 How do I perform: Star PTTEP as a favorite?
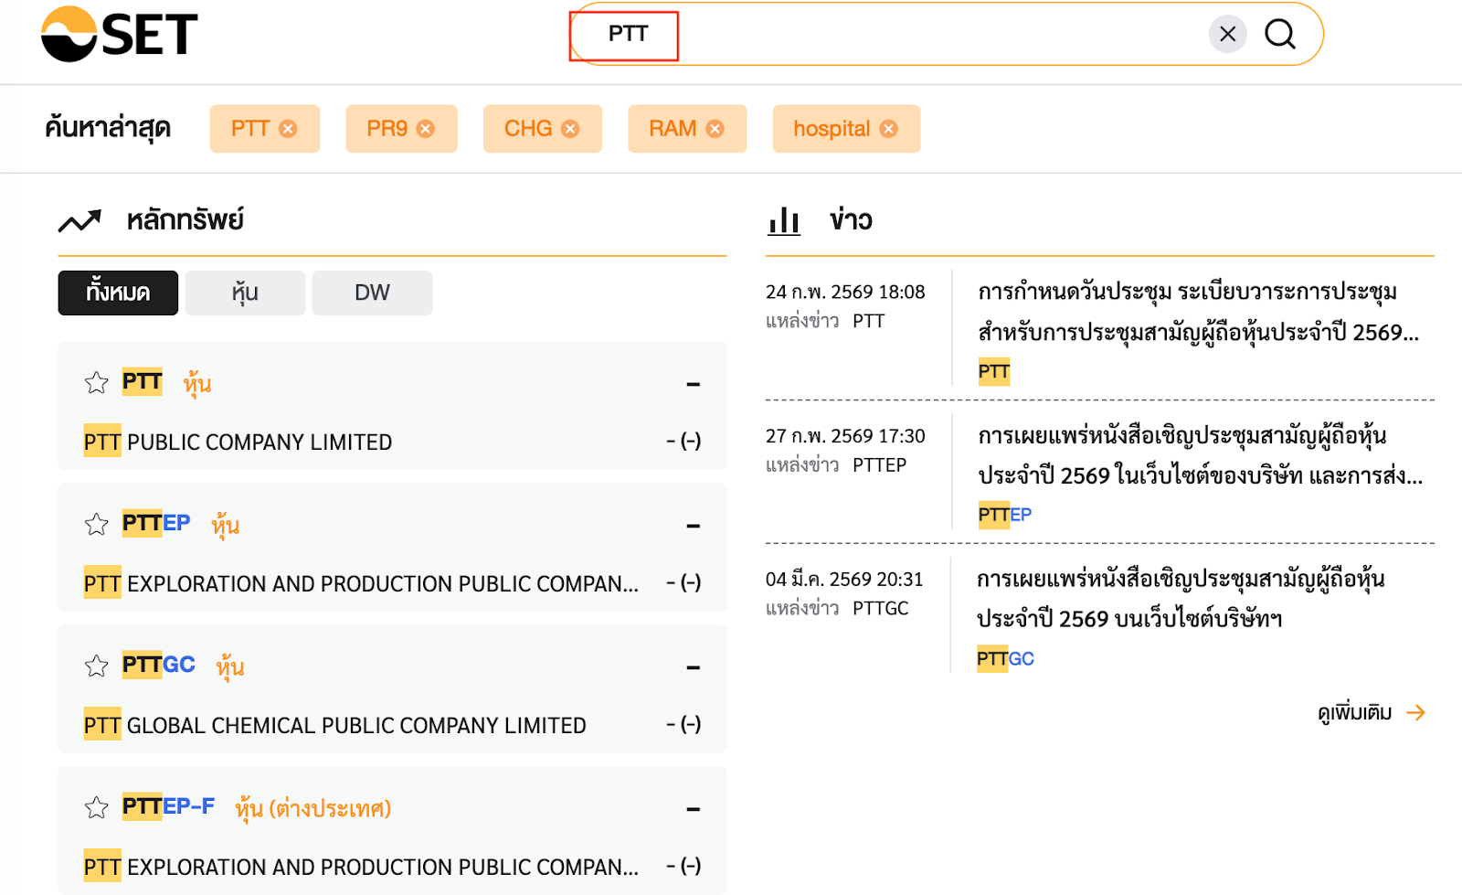(x=96, y=524)
